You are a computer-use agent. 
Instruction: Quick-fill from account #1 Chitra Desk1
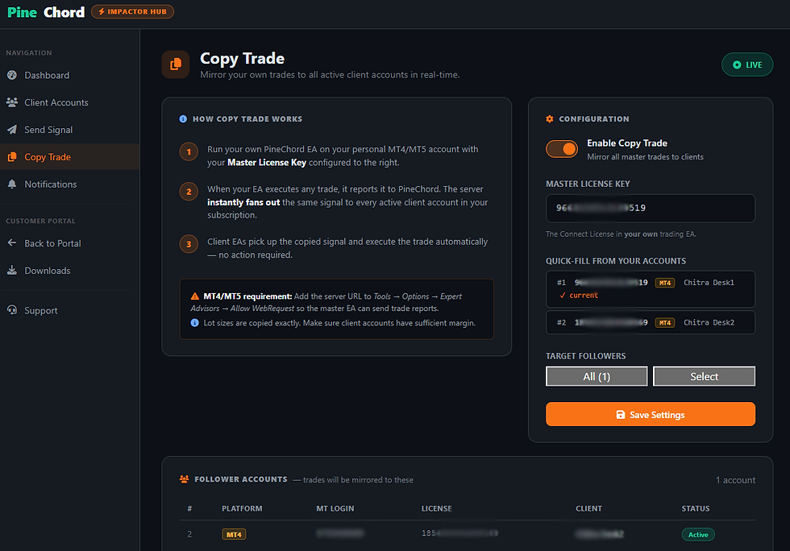(651, 289)
